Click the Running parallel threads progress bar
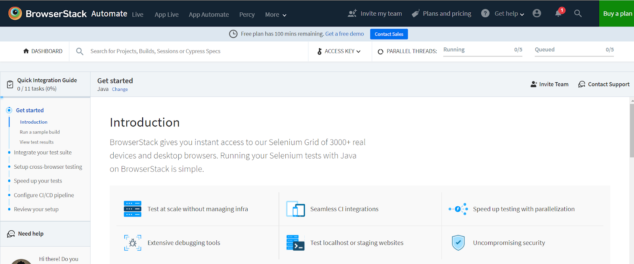Viewport: 634px width, 264px height. (x=483, y=56)
